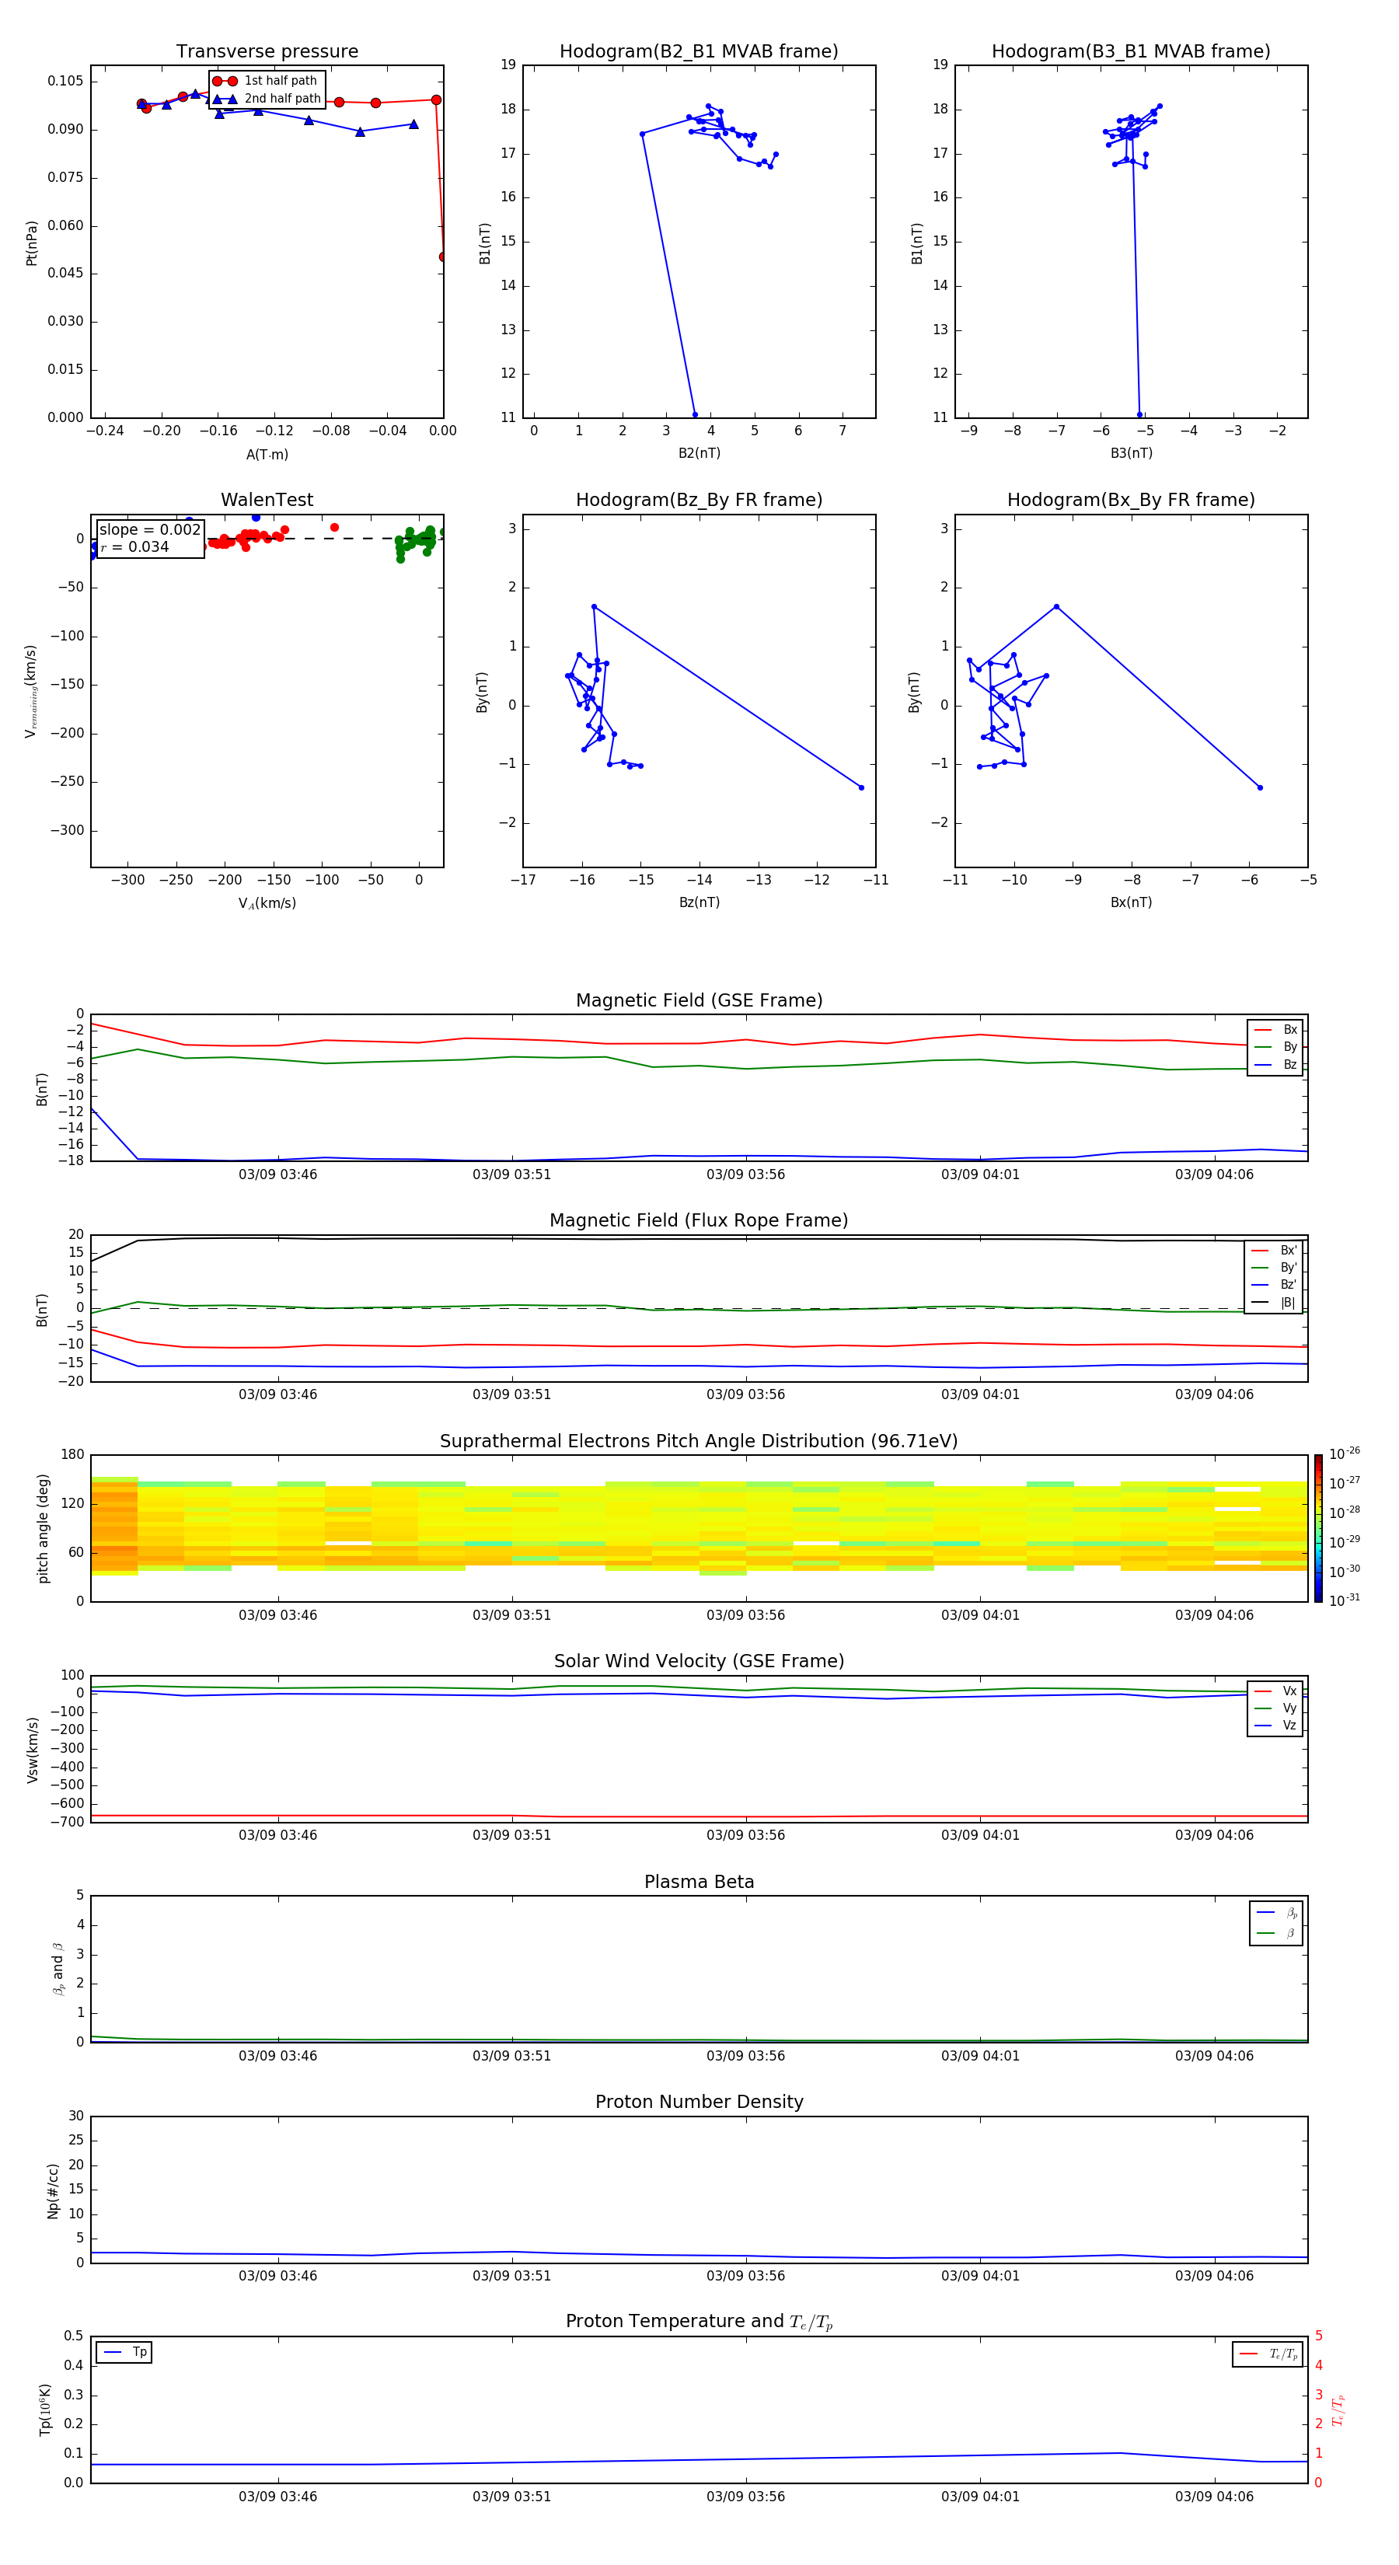Click the last red point of Transverse pressure curve
1399x2565 pixels.
(x=442, y=257)
